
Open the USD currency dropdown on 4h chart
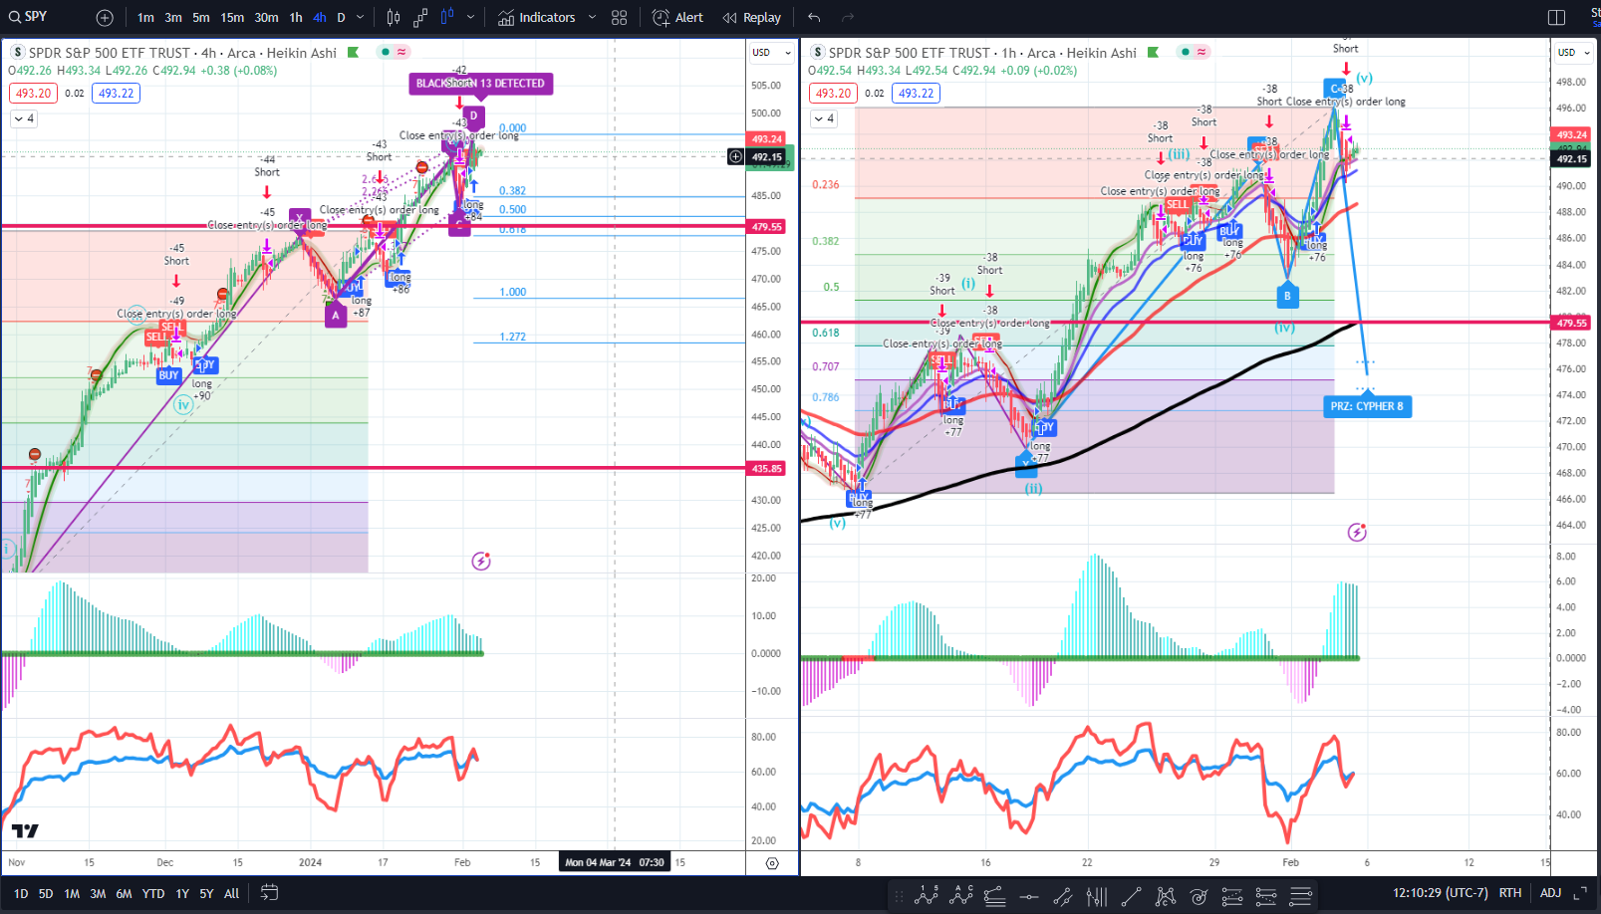(x=772, y=53)
